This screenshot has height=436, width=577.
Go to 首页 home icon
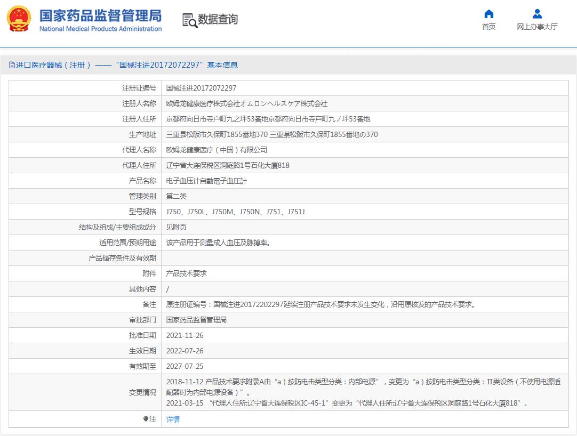pyautogui.click(x=488, y=14)
